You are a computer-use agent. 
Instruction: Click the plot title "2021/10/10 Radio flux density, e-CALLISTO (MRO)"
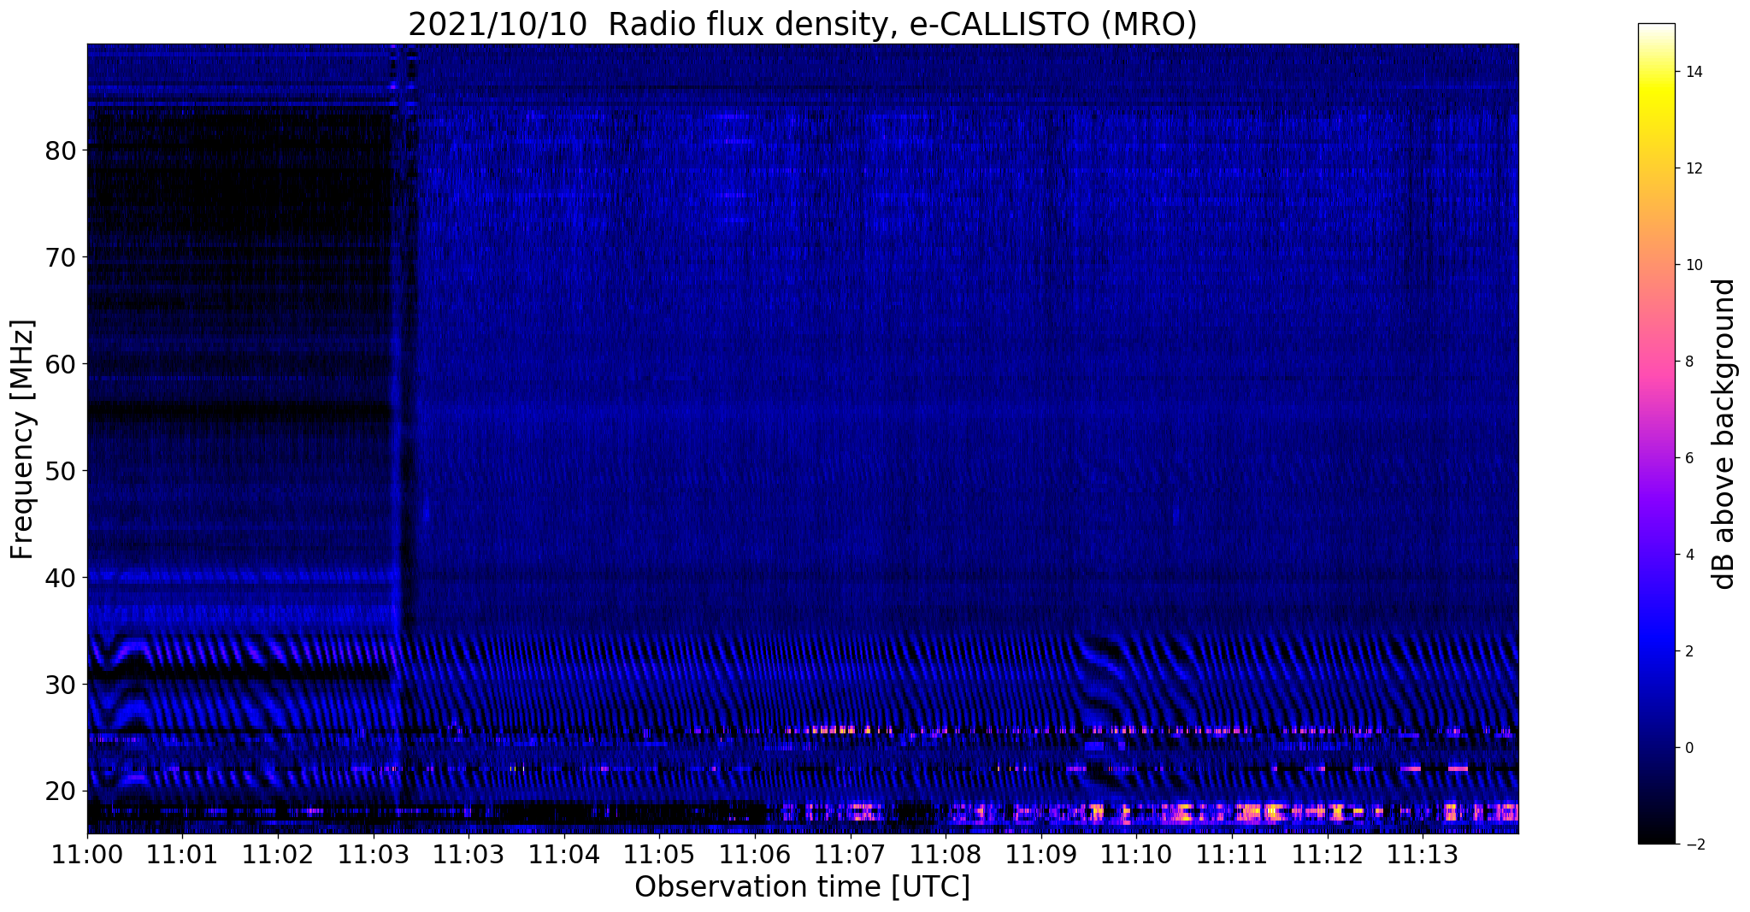pyautogui.click(x=802, y=24)
